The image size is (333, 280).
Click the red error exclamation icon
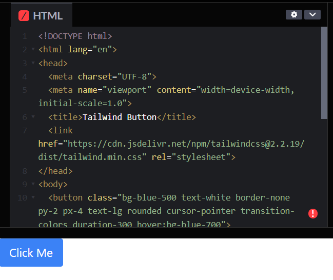click(x=313, y=213)
